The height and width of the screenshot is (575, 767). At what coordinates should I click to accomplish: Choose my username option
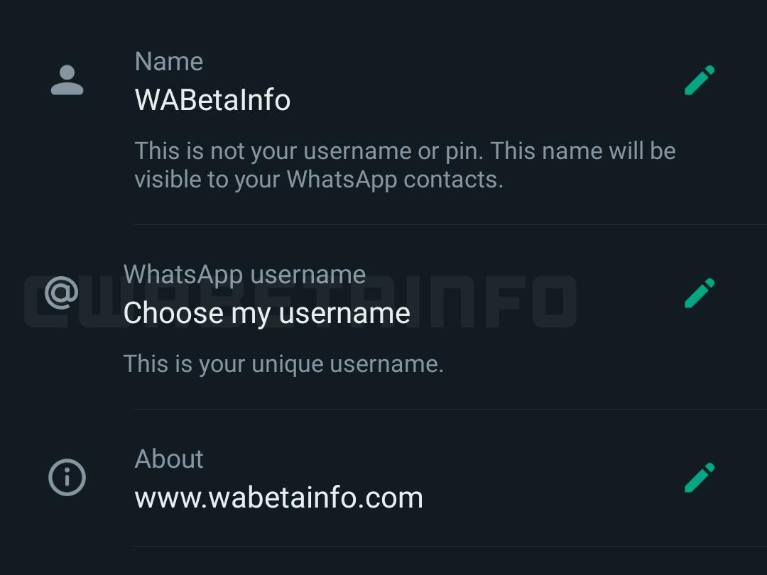pyautogui.click(x=266, y=313)
